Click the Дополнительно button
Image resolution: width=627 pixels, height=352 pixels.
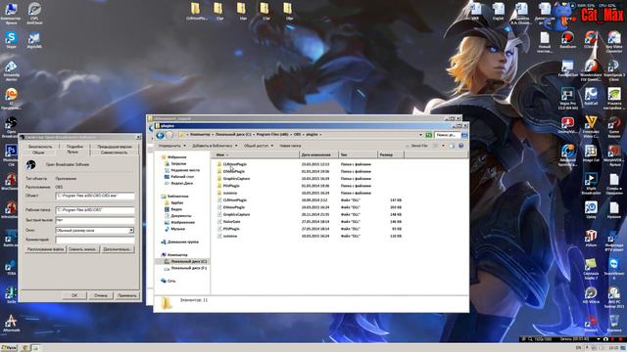pyautogui.click(x=117, y=249)
